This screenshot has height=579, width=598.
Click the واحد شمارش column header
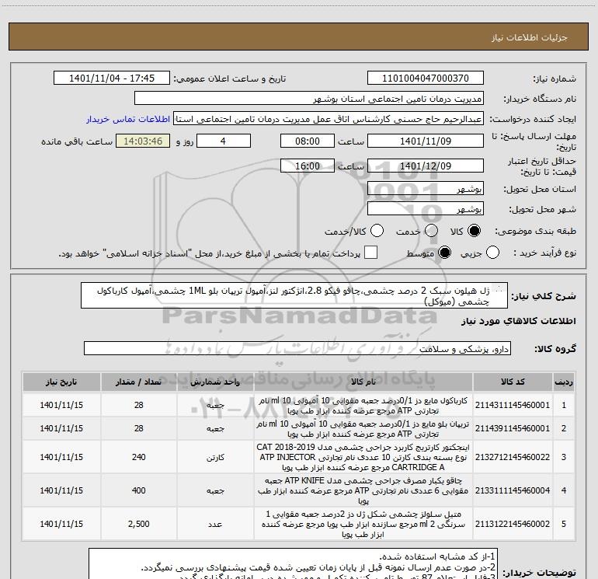coord(215,382)
